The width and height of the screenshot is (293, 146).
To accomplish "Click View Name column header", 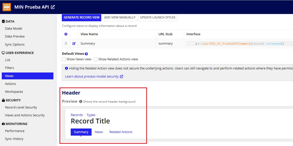I will click(x=89, y=34).
